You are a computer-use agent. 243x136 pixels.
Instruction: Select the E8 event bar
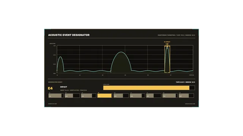(x=170, y=96)
